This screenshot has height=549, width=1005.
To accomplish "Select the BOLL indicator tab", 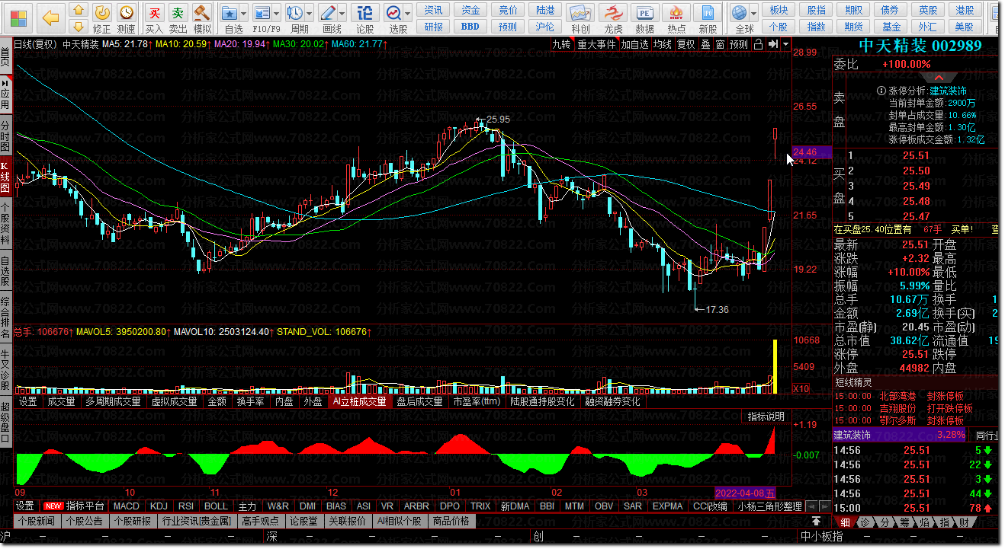I will tap(216, 506).
